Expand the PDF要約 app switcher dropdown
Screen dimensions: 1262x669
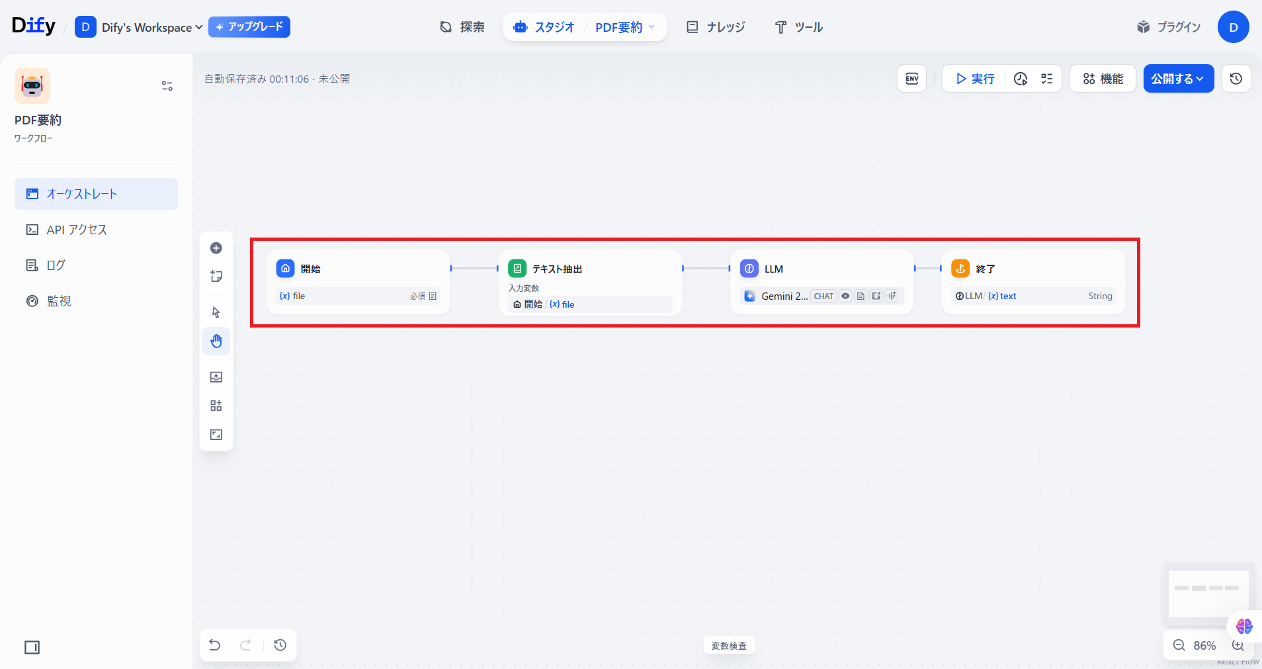625,27
